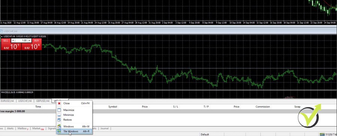The width and height of the screenshot is (337, 136).
Task: Open the Mailbox terminal tab
Action: pos(23,129)
